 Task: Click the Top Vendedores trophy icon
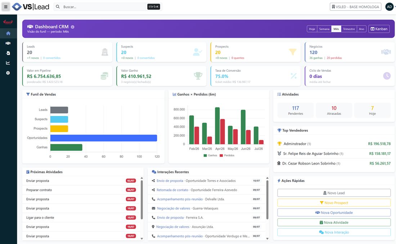click(279, 131)
